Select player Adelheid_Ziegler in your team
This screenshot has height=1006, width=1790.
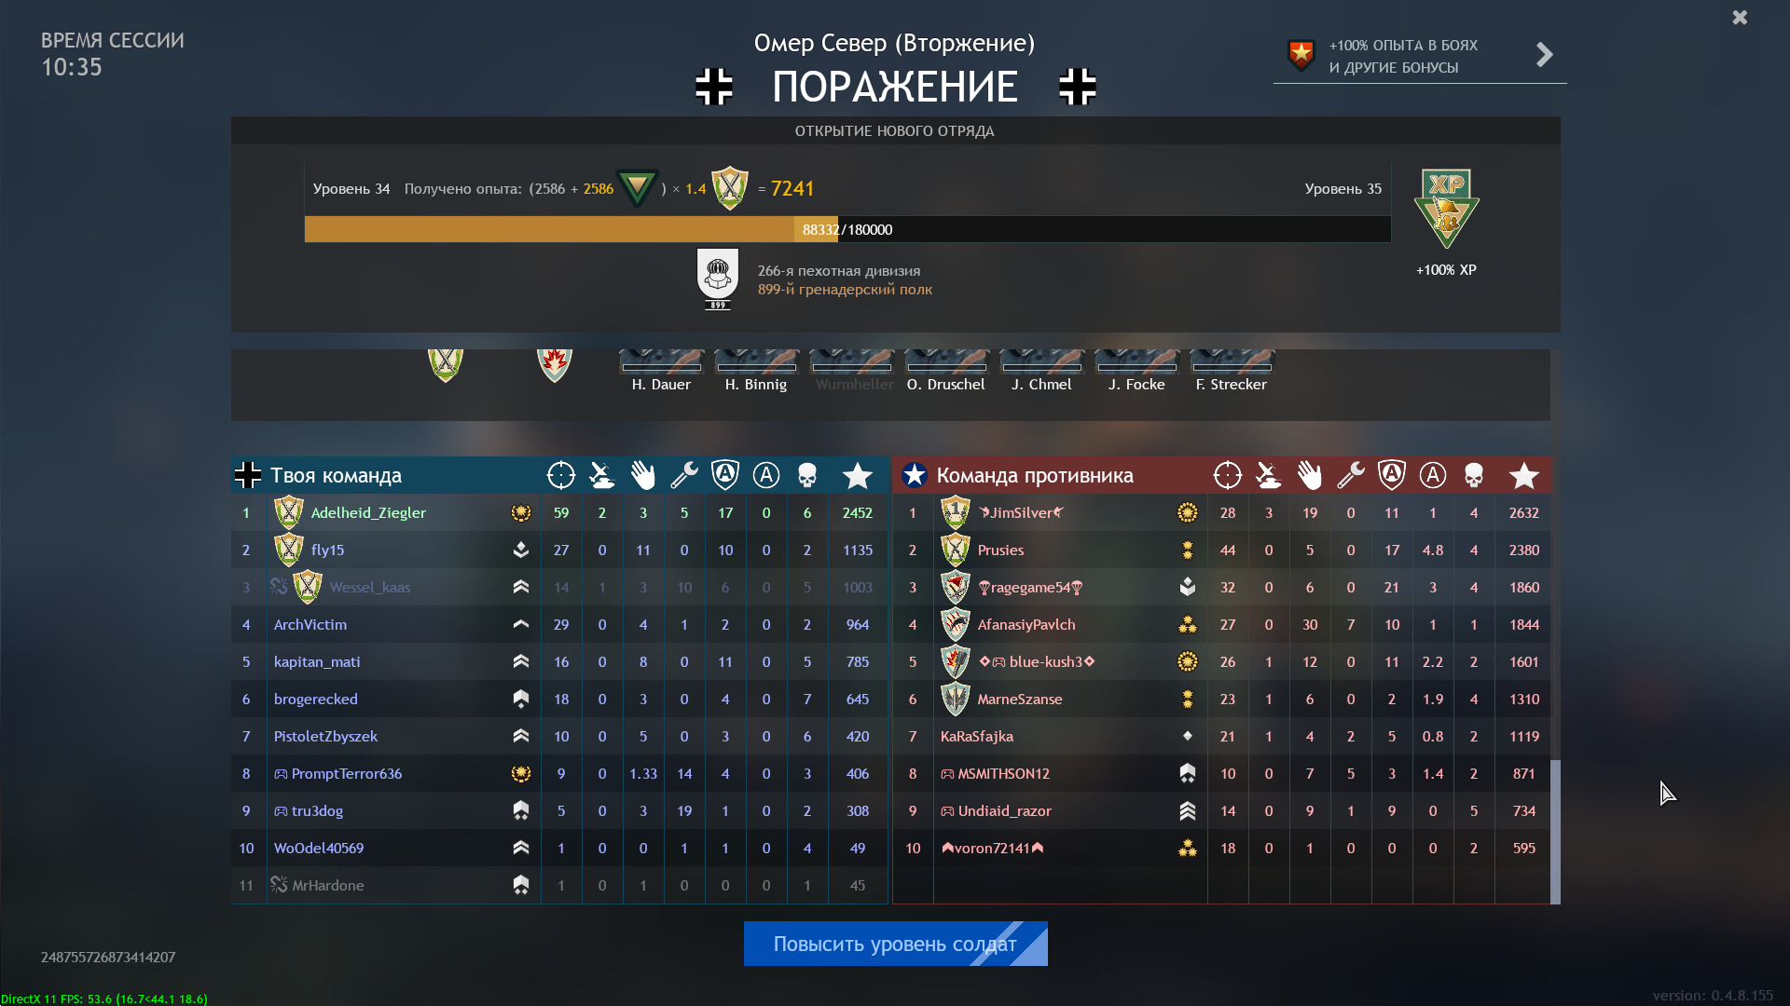(x=368, y=513)
